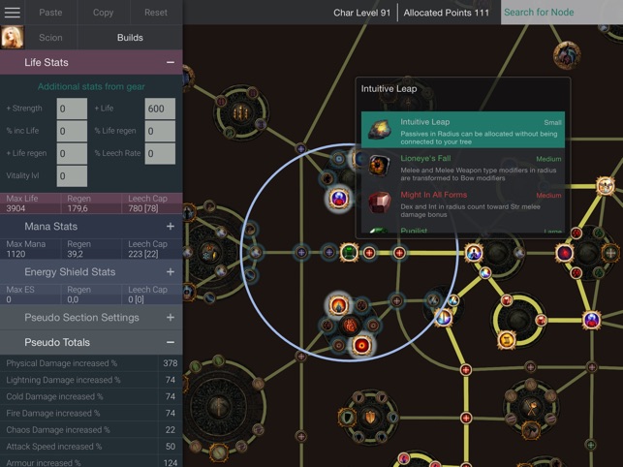Image resolution: width=623 pixels, height=467 pixels.
Task: Switch to the Scion tab
Action: click(50, 38)
